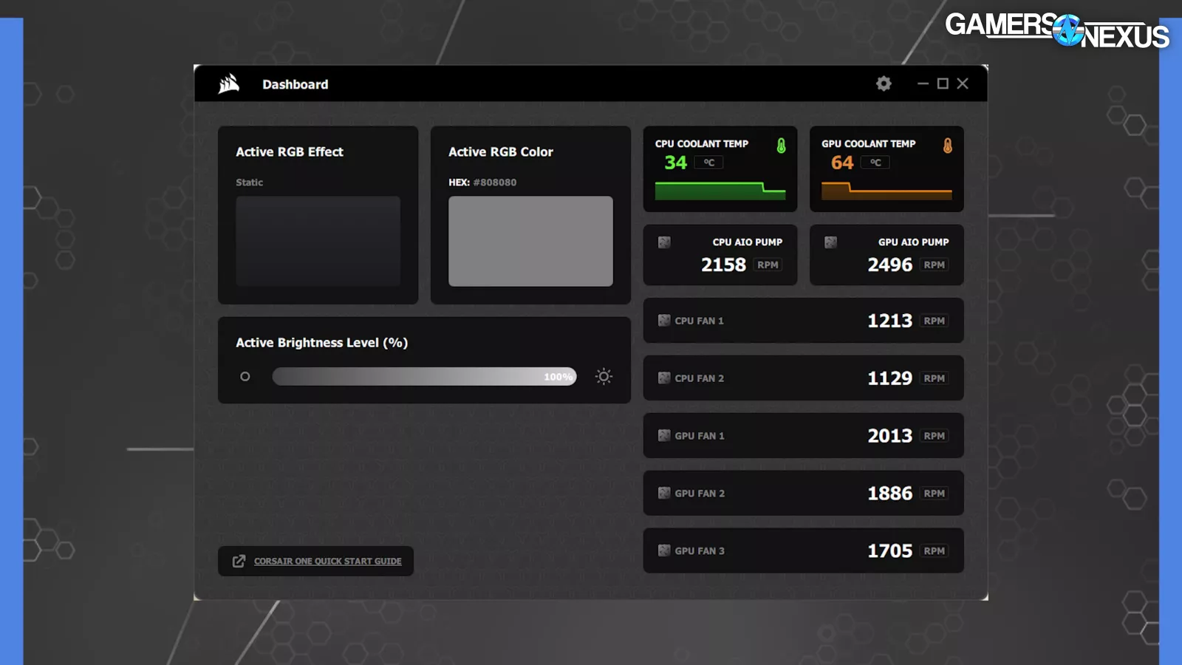Click the CPU AIO Pump icon
The image size is (1182, 665).
(664, 242)
